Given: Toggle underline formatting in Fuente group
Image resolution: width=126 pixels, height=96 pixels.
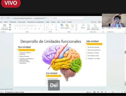Looking at the screenshot, I should (20, 29).
